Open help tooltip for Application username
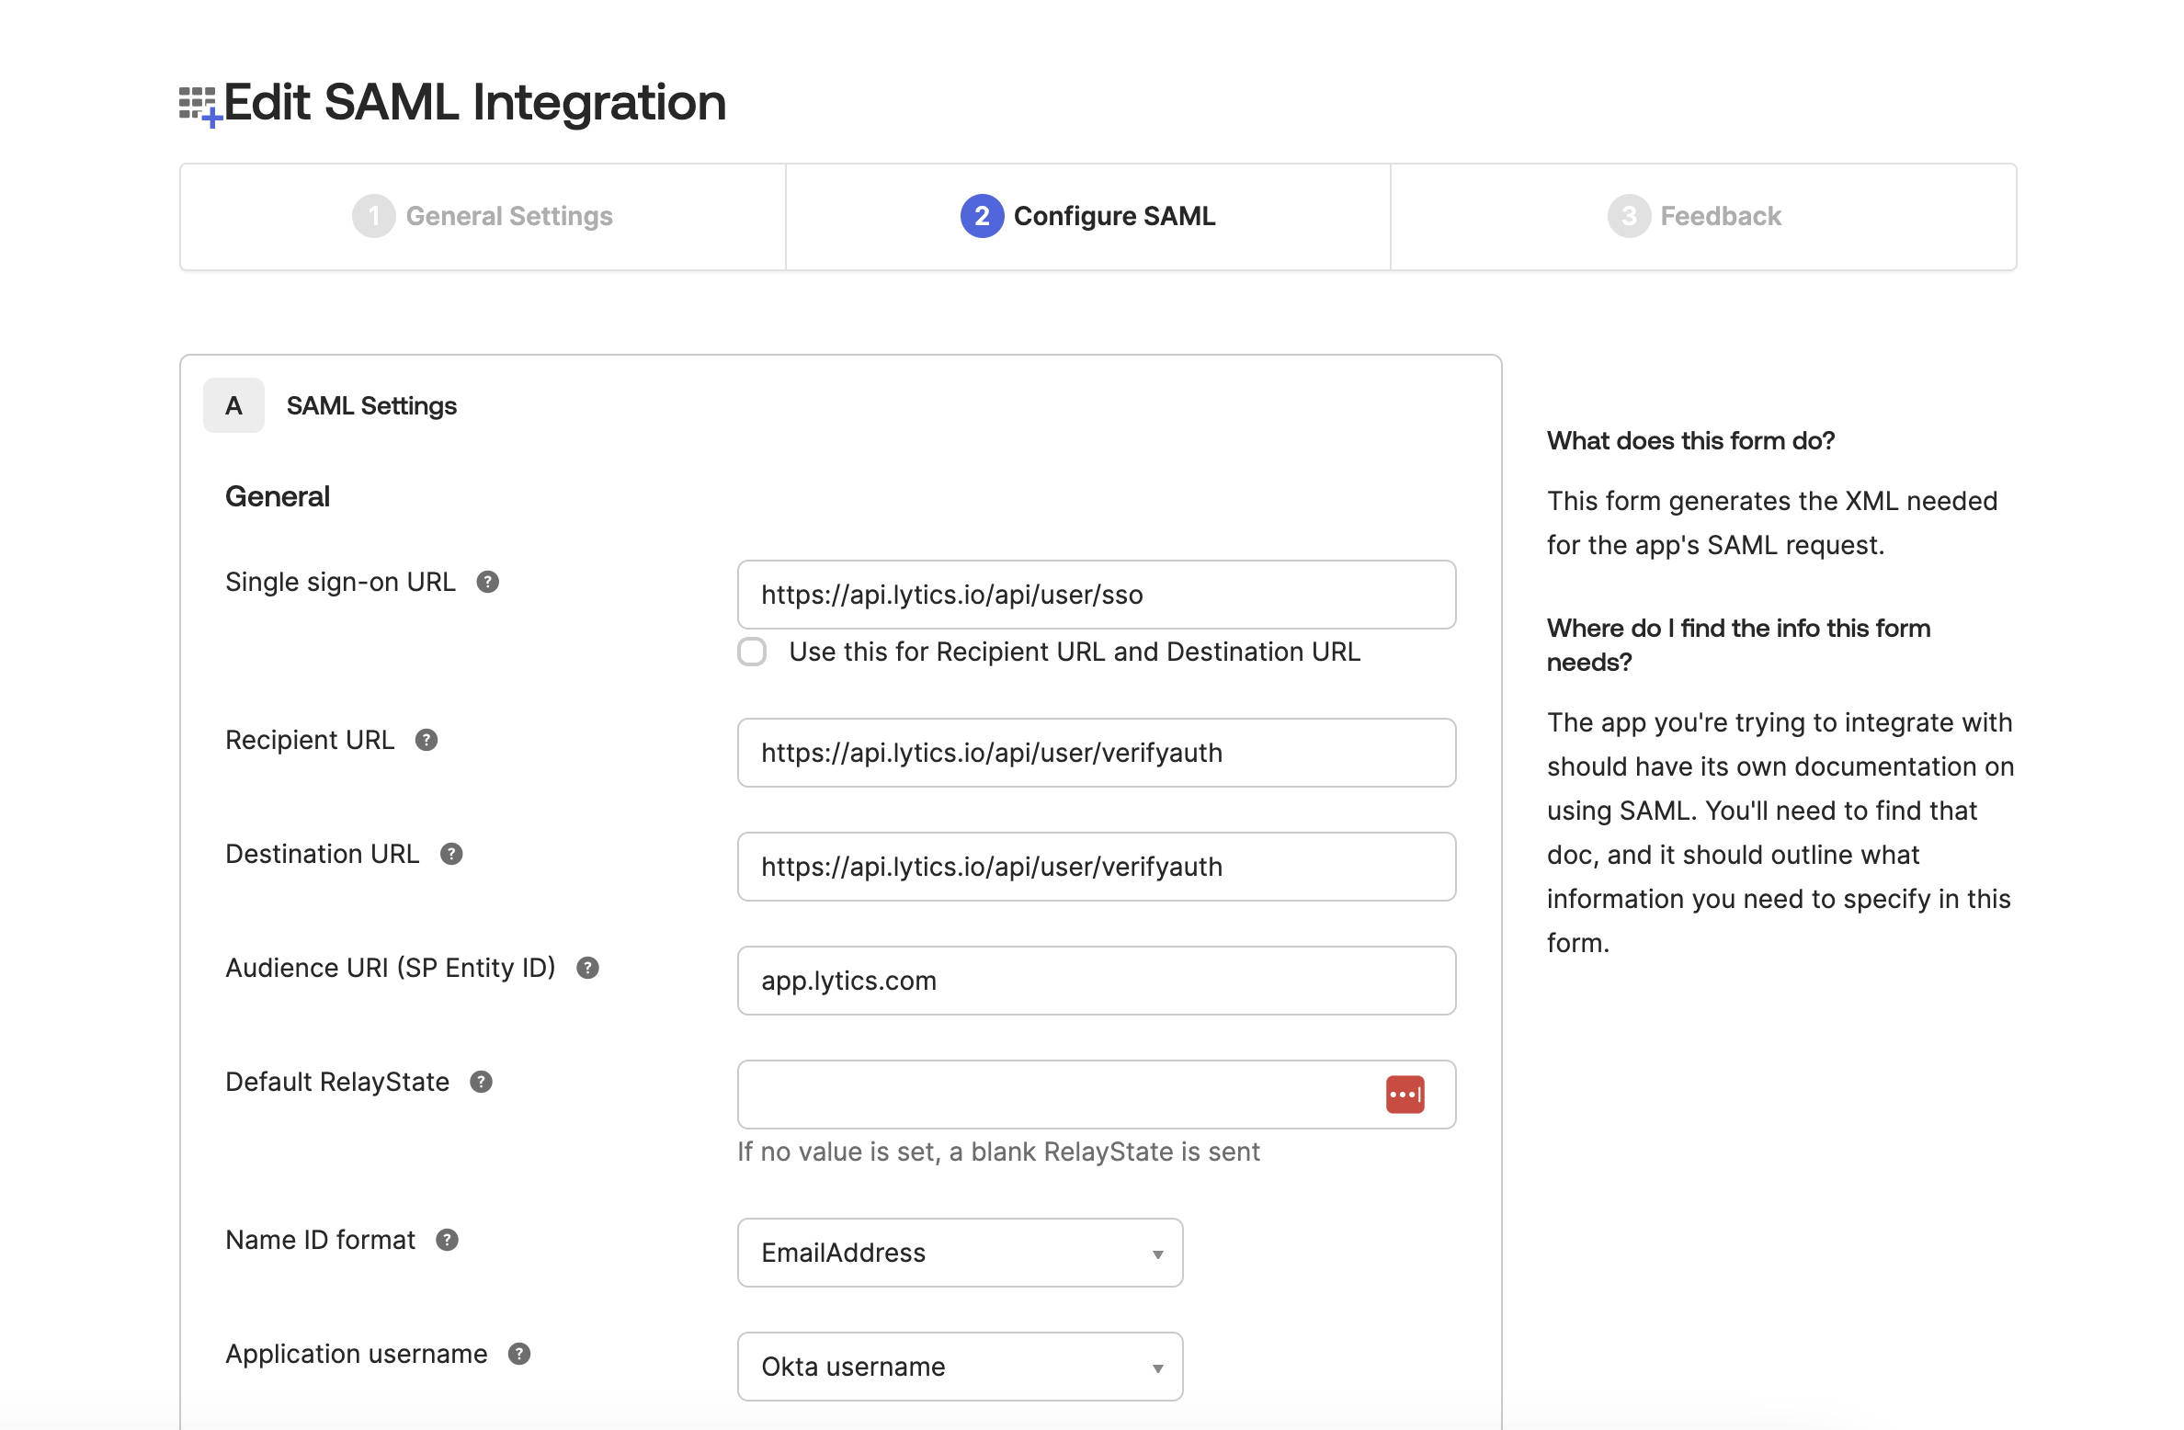 point(519,1354)
